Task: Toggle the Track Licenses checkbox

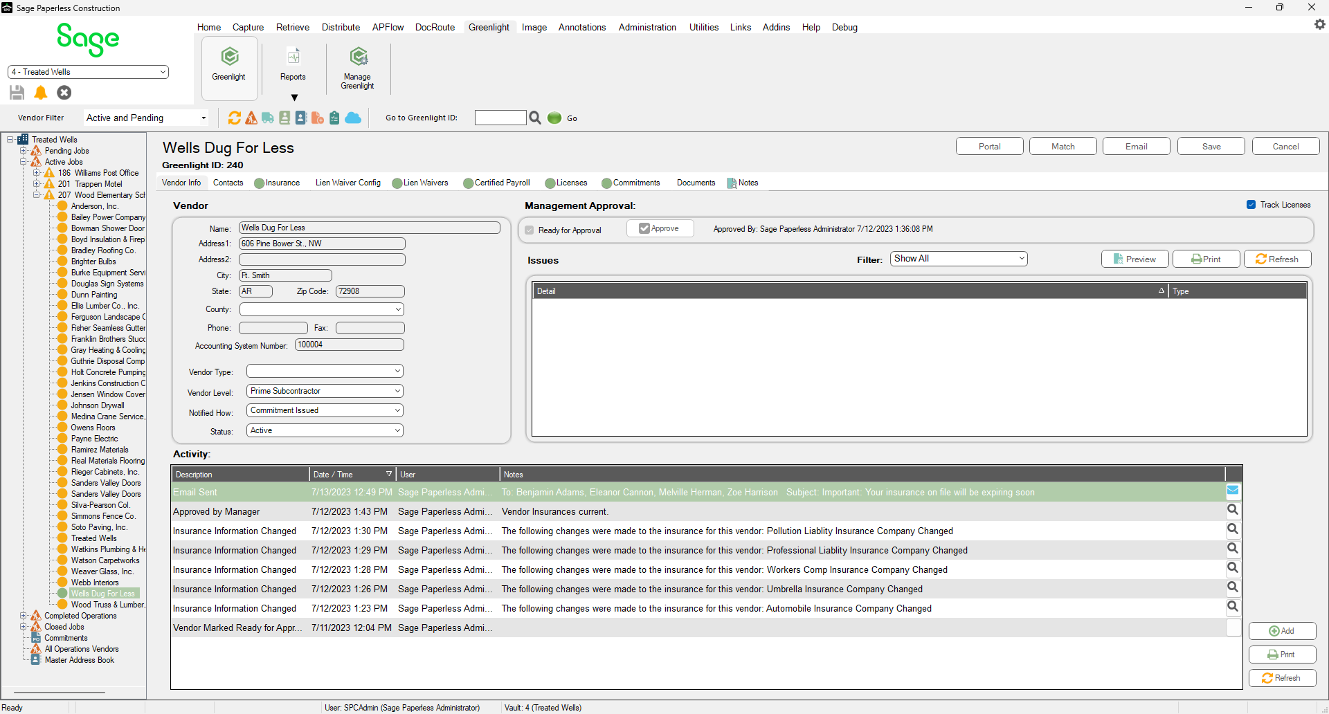Action: pyautogui.click(x=1251, y=205)
